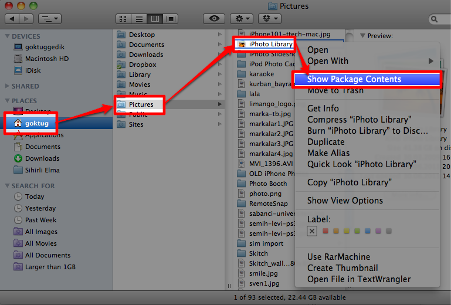
Task: Select Get Info in context menu
Action: coord(323,109)
